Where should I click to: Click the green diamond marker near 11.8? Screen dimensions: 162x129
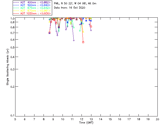click(80, 31)
